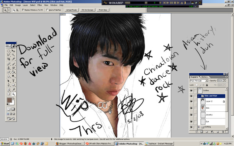Select the Move tool
Image resolution: width=234 pixels, height=146 pixels.
13,51
